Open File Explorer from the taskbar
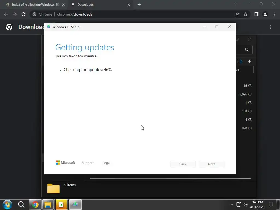 pyautogui.click(x=48, y=205)
